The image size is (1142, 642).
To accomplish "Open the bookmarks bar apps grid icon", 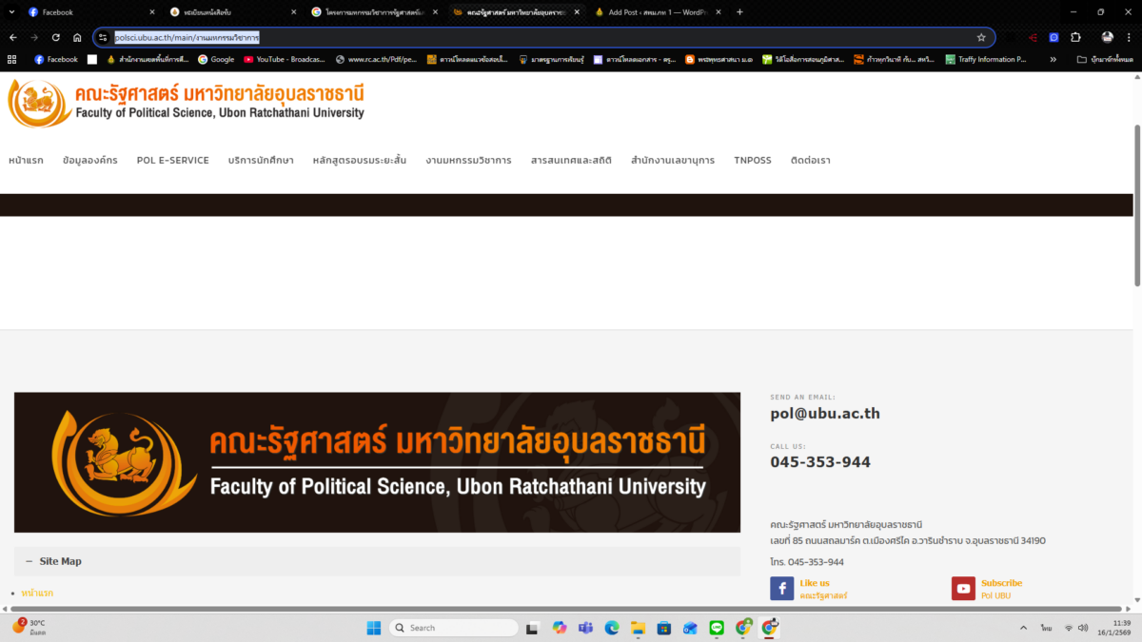I will tap(12, 59).
